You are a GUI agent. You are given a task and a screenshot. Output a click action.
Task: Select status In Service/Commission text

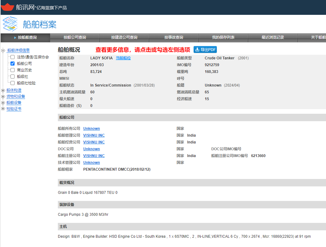[x=111, y=85]
